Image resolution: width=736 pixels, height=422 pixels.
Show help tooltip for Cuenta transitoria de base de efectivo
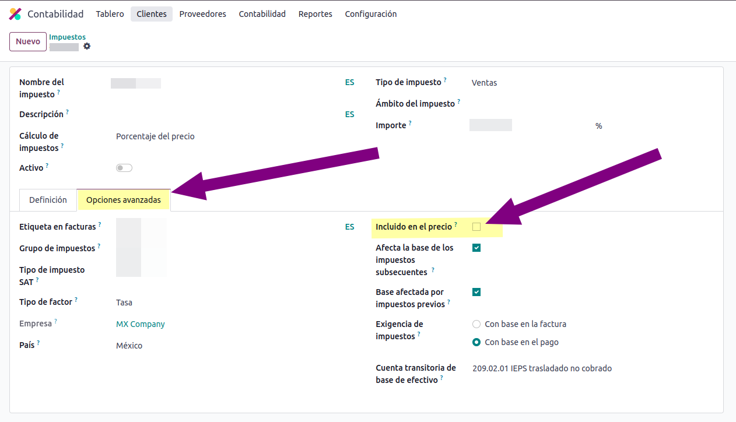(441, 378)
